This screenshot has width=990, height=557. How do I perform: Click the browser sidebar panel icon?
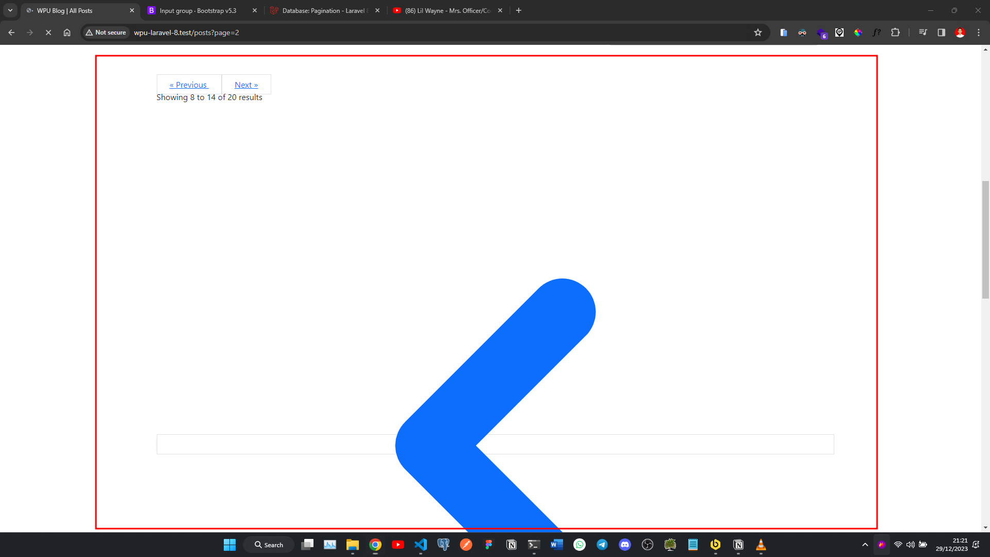click(x=942, y=32)
